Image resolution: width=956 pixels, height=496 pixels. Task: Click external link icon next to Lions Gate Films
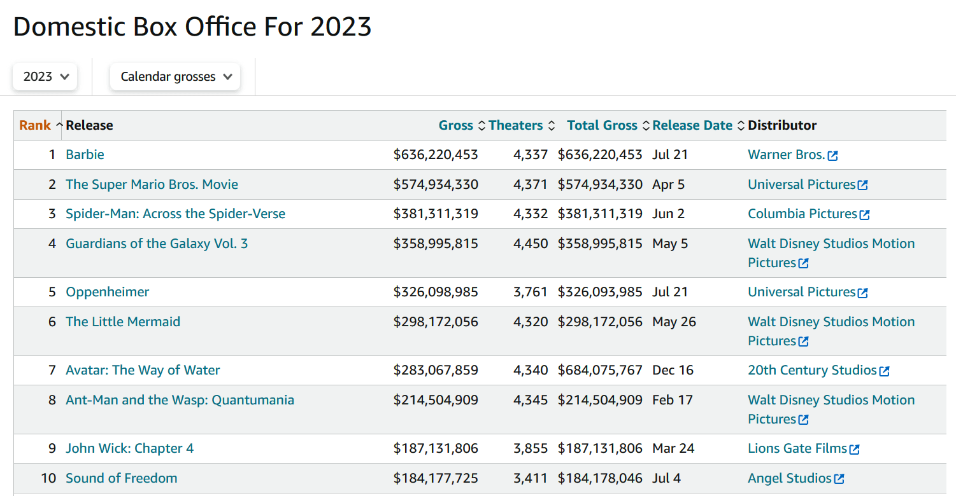coord(855,450)
